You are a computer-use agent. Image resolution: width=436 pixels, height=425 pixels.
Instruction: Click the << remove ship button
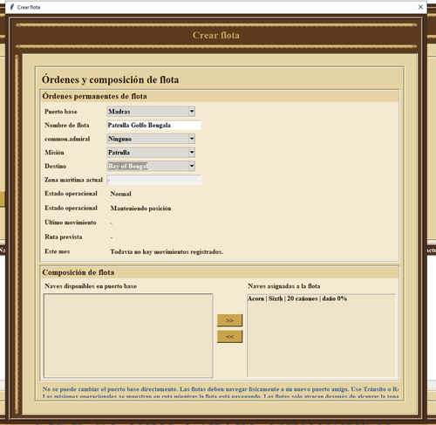click(229, 337)
